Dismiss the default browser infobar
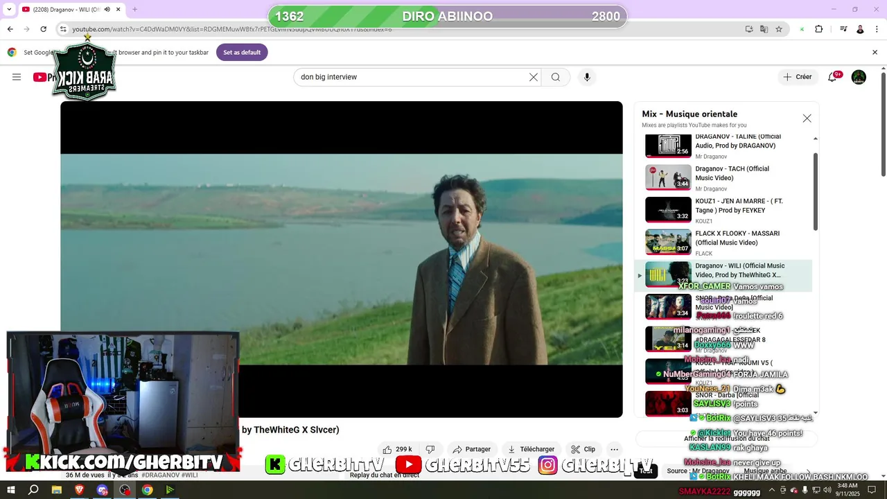 [875, 52]
